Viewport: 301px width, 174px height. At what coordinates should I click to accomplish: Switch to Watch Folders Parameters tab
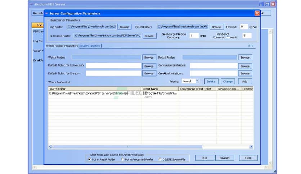tap(62, 46)
